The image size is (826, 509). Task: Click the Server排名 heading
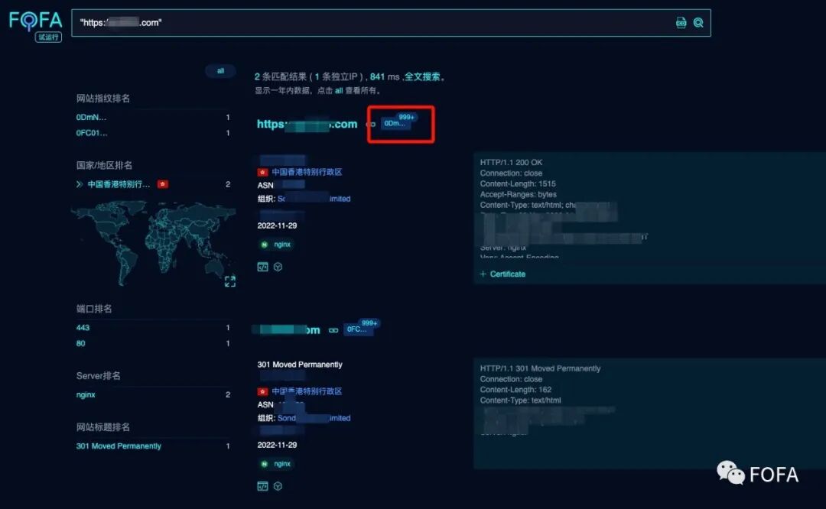click(x=99, y=376)
